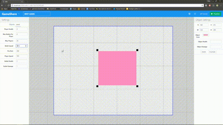Click the browser reload icon
223x125 pixels.
tap(9, 6)
